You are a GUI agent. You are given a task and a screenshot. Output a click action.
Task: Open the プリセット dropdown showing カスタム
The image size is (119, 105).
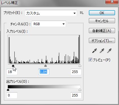tap(51, 13)
